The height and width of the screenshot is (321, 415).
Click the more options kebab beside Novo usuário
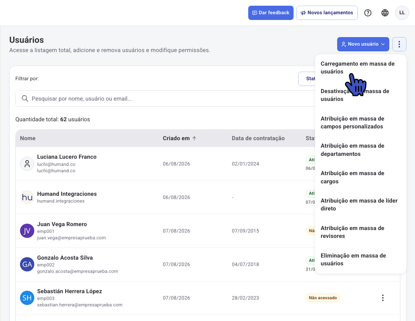point(399,44)
